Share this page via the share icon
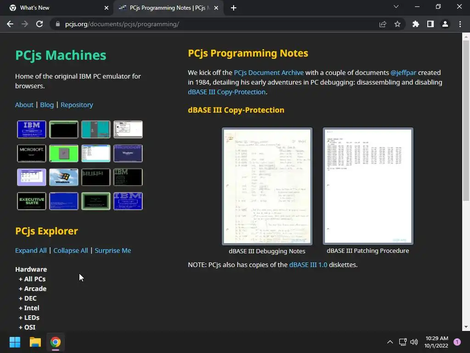This screenshot has height=353, width=470. 383,24
